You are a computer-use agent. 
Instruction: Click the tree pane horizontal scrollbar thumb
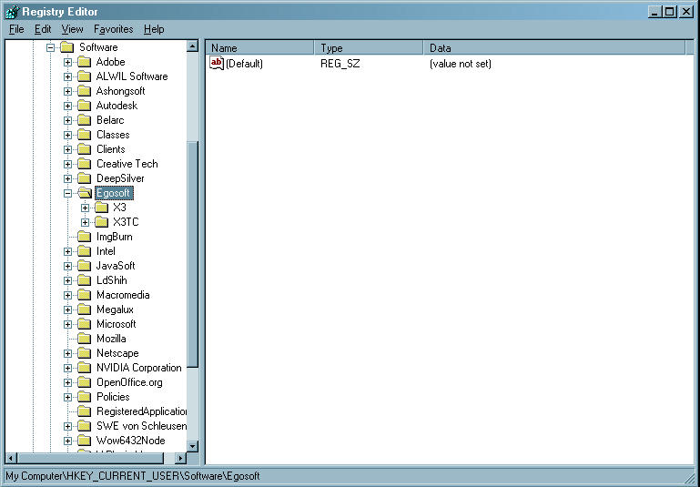91,458
